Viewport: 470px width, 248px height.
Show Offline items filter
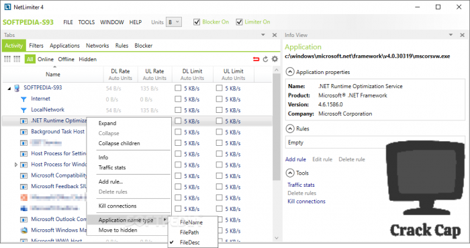point(66,59)
